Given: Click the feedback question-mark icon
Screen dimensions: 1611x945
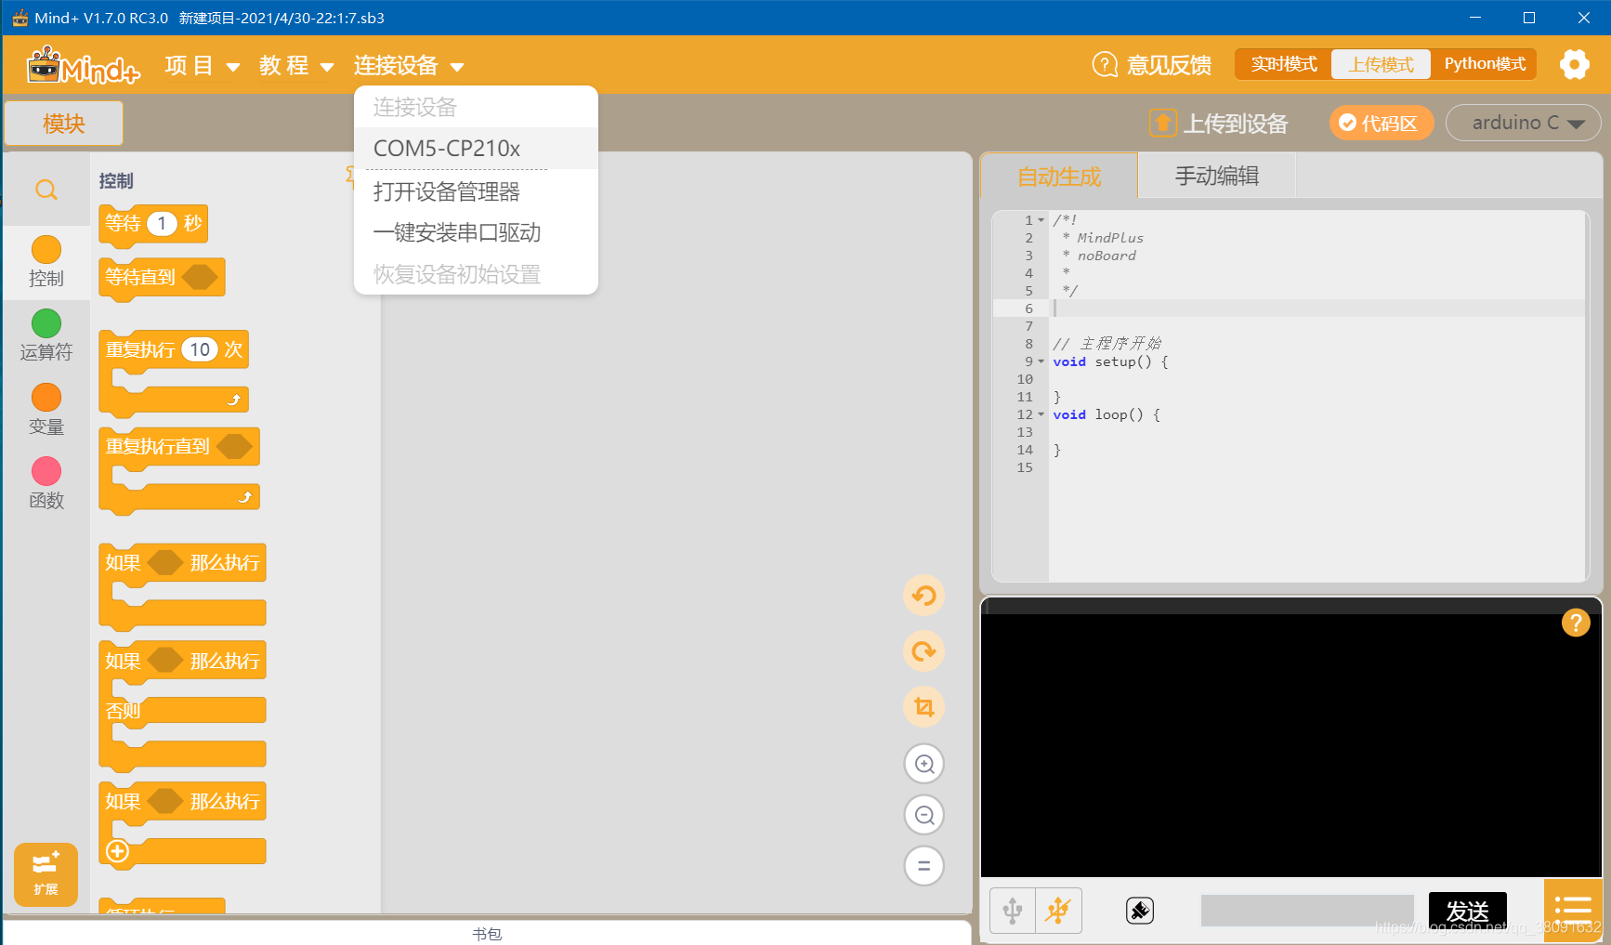Looking at the screenshot, I should [x=1105, y=64].
